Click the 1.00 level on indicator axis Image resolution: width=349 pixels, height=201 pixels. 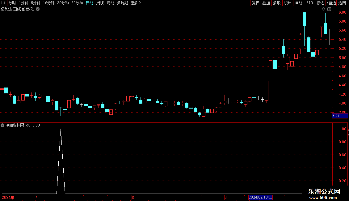pyautogui.click(x=342, y=129)
